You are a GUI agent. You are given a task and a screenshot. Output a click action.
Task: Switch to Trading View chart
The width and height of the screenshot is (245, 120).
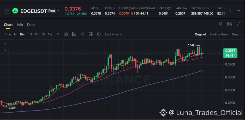(x=219, y=34)
